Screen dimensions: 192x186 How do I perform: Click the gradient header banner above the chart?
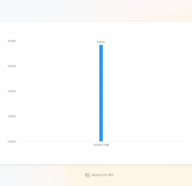[96, 11]
